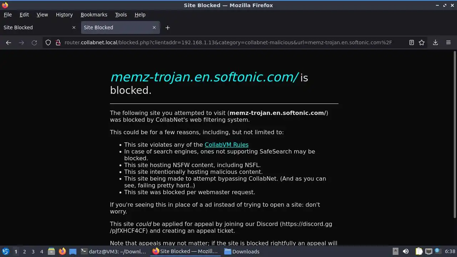This screenshot has height=257, width=457.
Task: Open the Firefox hamburger application menu
Action: [x=448, y=42]
